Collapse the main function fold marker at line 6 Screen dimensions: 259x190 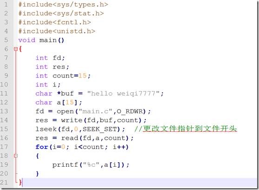(16, 49)
